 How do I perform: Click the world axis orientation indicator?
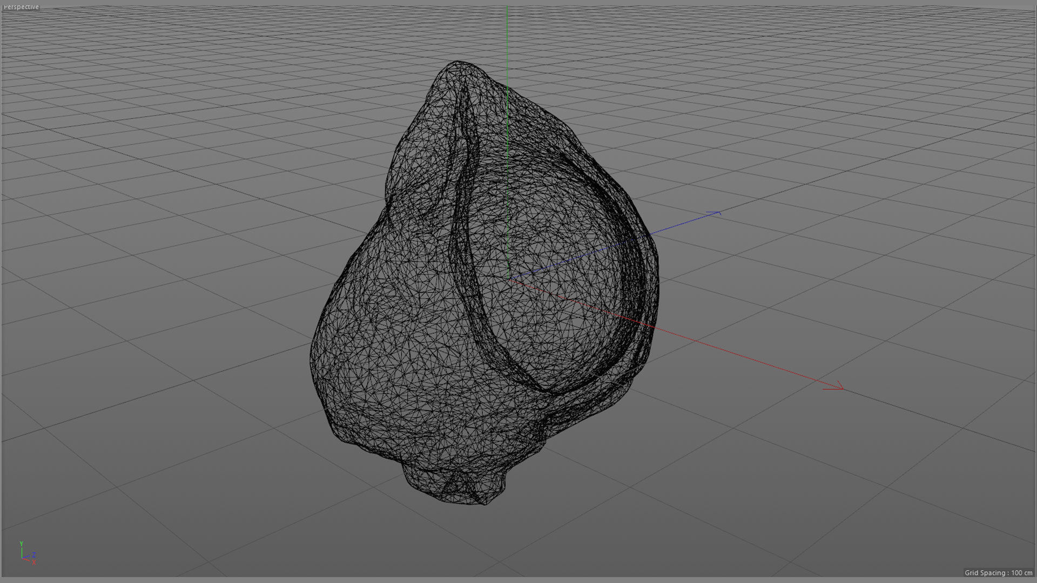(x=28, y=554)
